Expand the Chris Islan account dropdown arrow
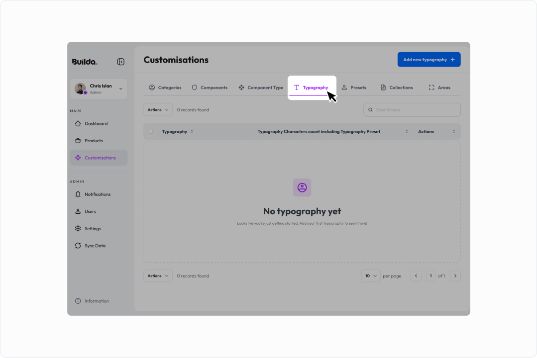Viewport: 537px width, 358px height. tap(120, 89)
